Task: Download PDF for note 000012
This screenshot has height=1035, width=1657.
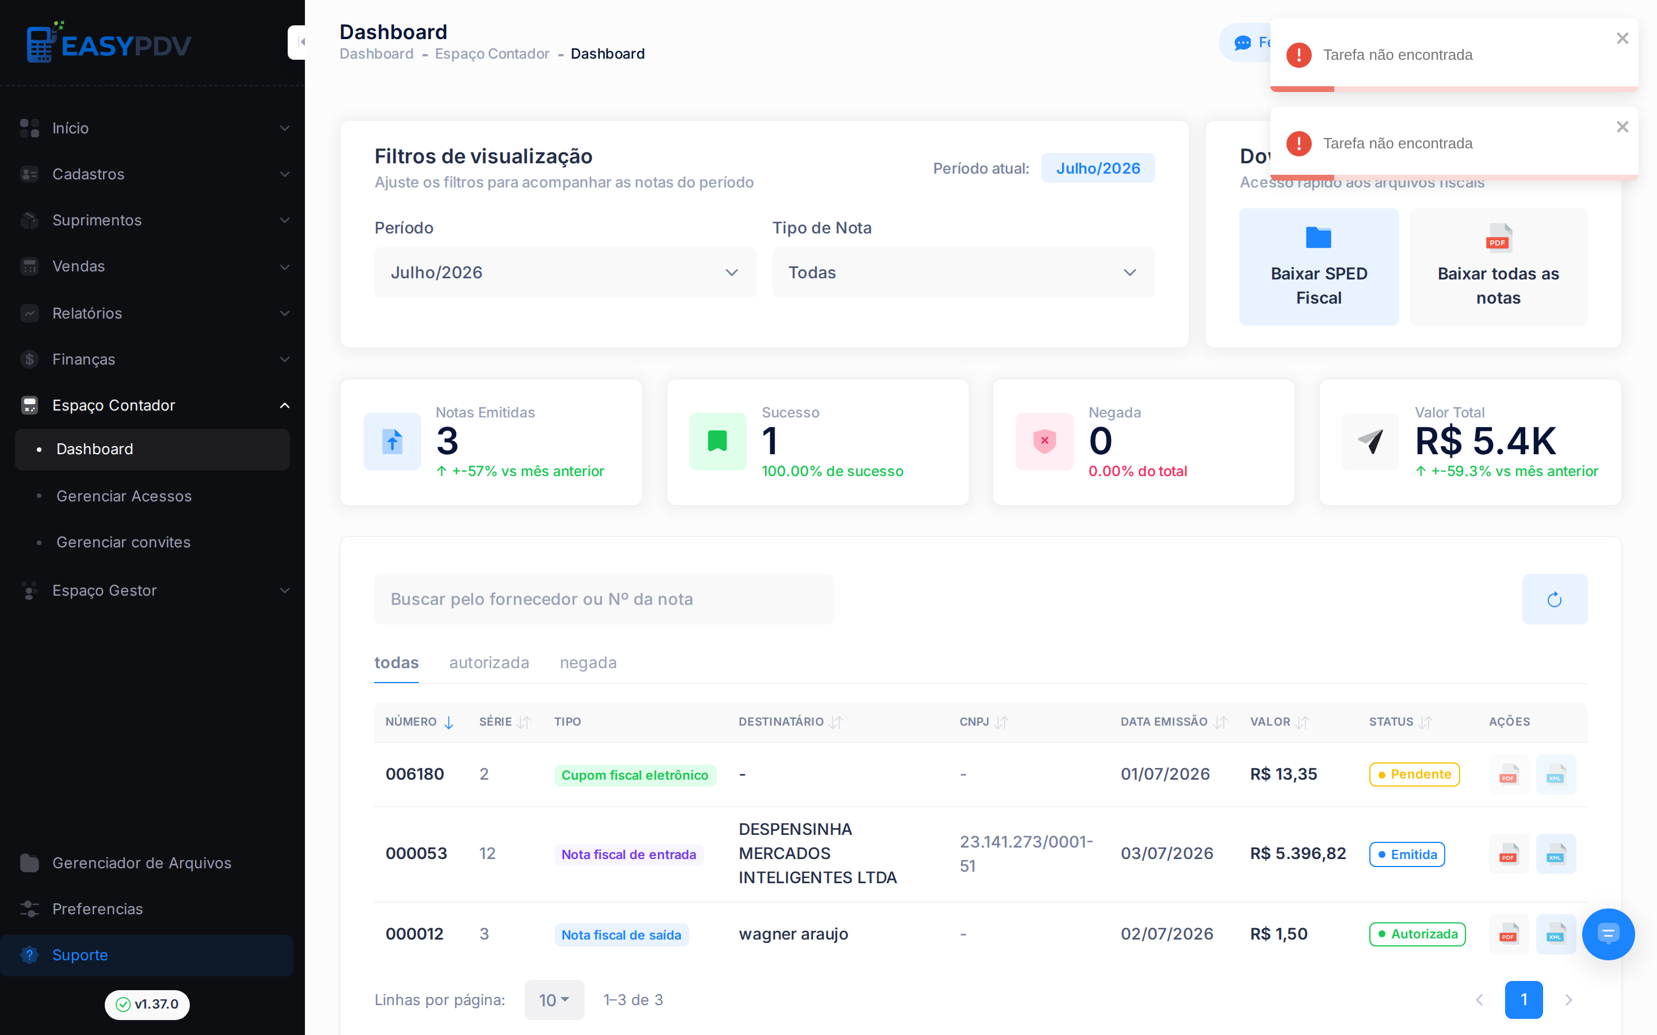Action: pyautogui.click(x=1509, y=934)
